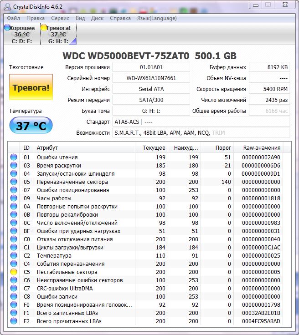Click the status icon for Повторные попытки раскрутки
The width and height of the screenshot is (299, 335).
click(14, 206)
